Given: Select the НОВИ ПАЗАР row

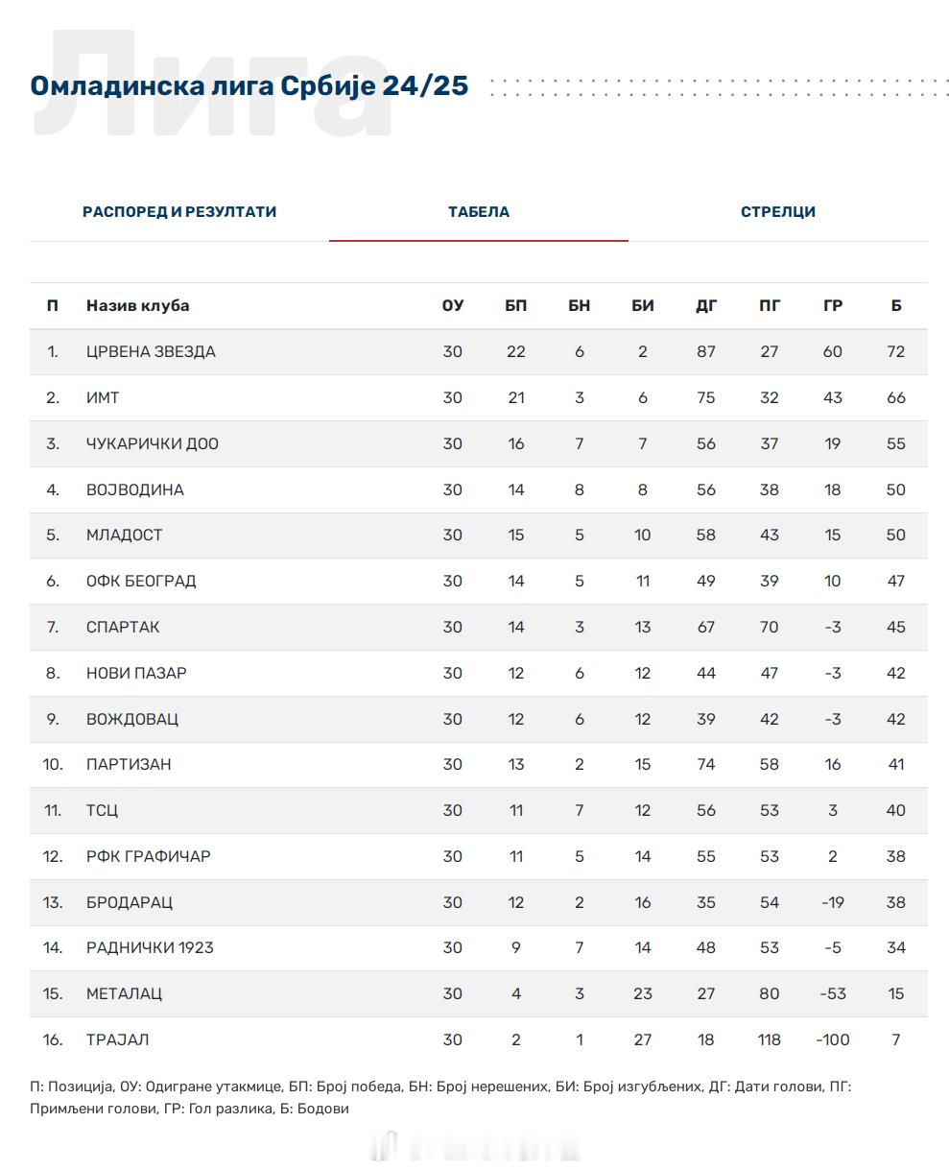Looking at the screenshot, I should (479, 673).
